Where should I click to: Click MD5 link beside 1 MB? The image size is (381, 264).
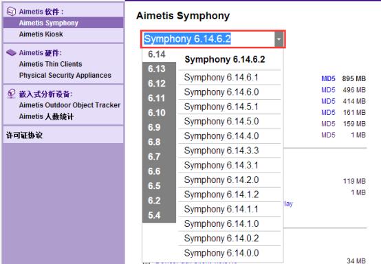click(328, 135)
